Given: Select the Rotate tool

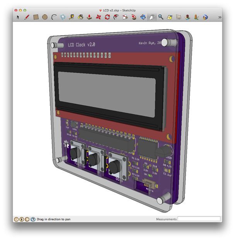Looking at the screenshot, I should [x=107, y=17].
